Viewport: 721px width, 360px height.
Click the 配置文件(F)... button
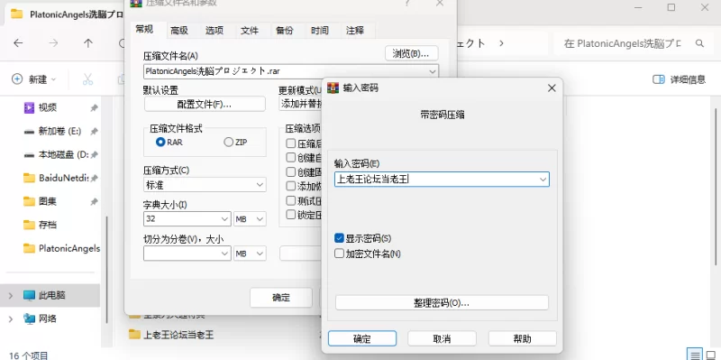click(205, 104)
